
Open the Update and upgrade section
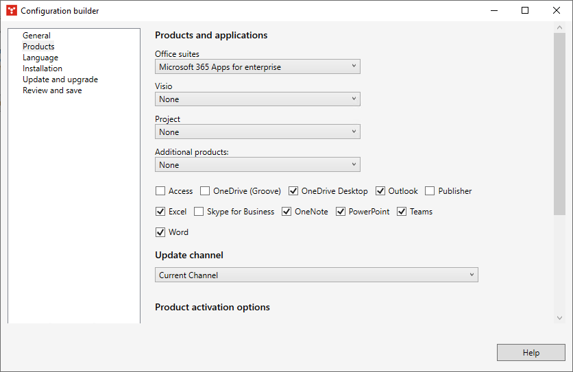point(60,79)
